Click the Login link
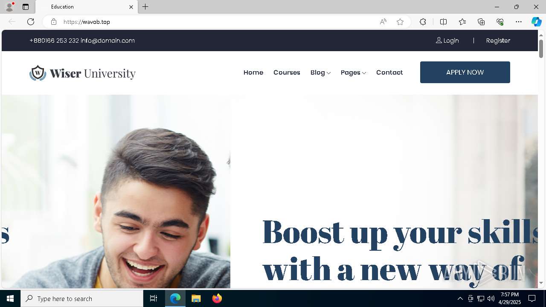Image resolution: width=546 pixels, height=307 pixels. pyautogui.click(x=447, y=41)
